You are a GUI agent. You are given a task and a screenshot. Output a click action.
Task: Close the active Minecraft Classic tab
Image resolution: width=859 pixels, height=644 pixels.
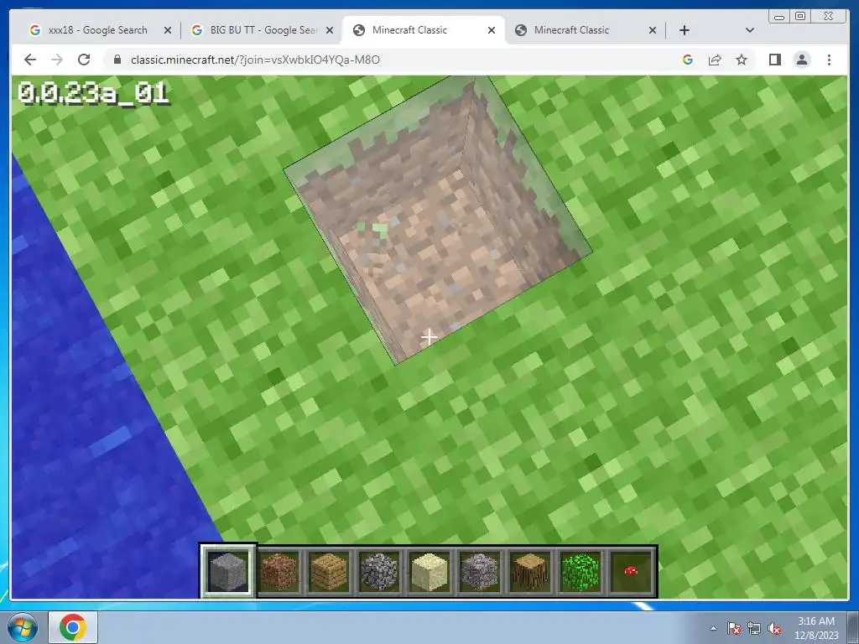tap(492, 30)
